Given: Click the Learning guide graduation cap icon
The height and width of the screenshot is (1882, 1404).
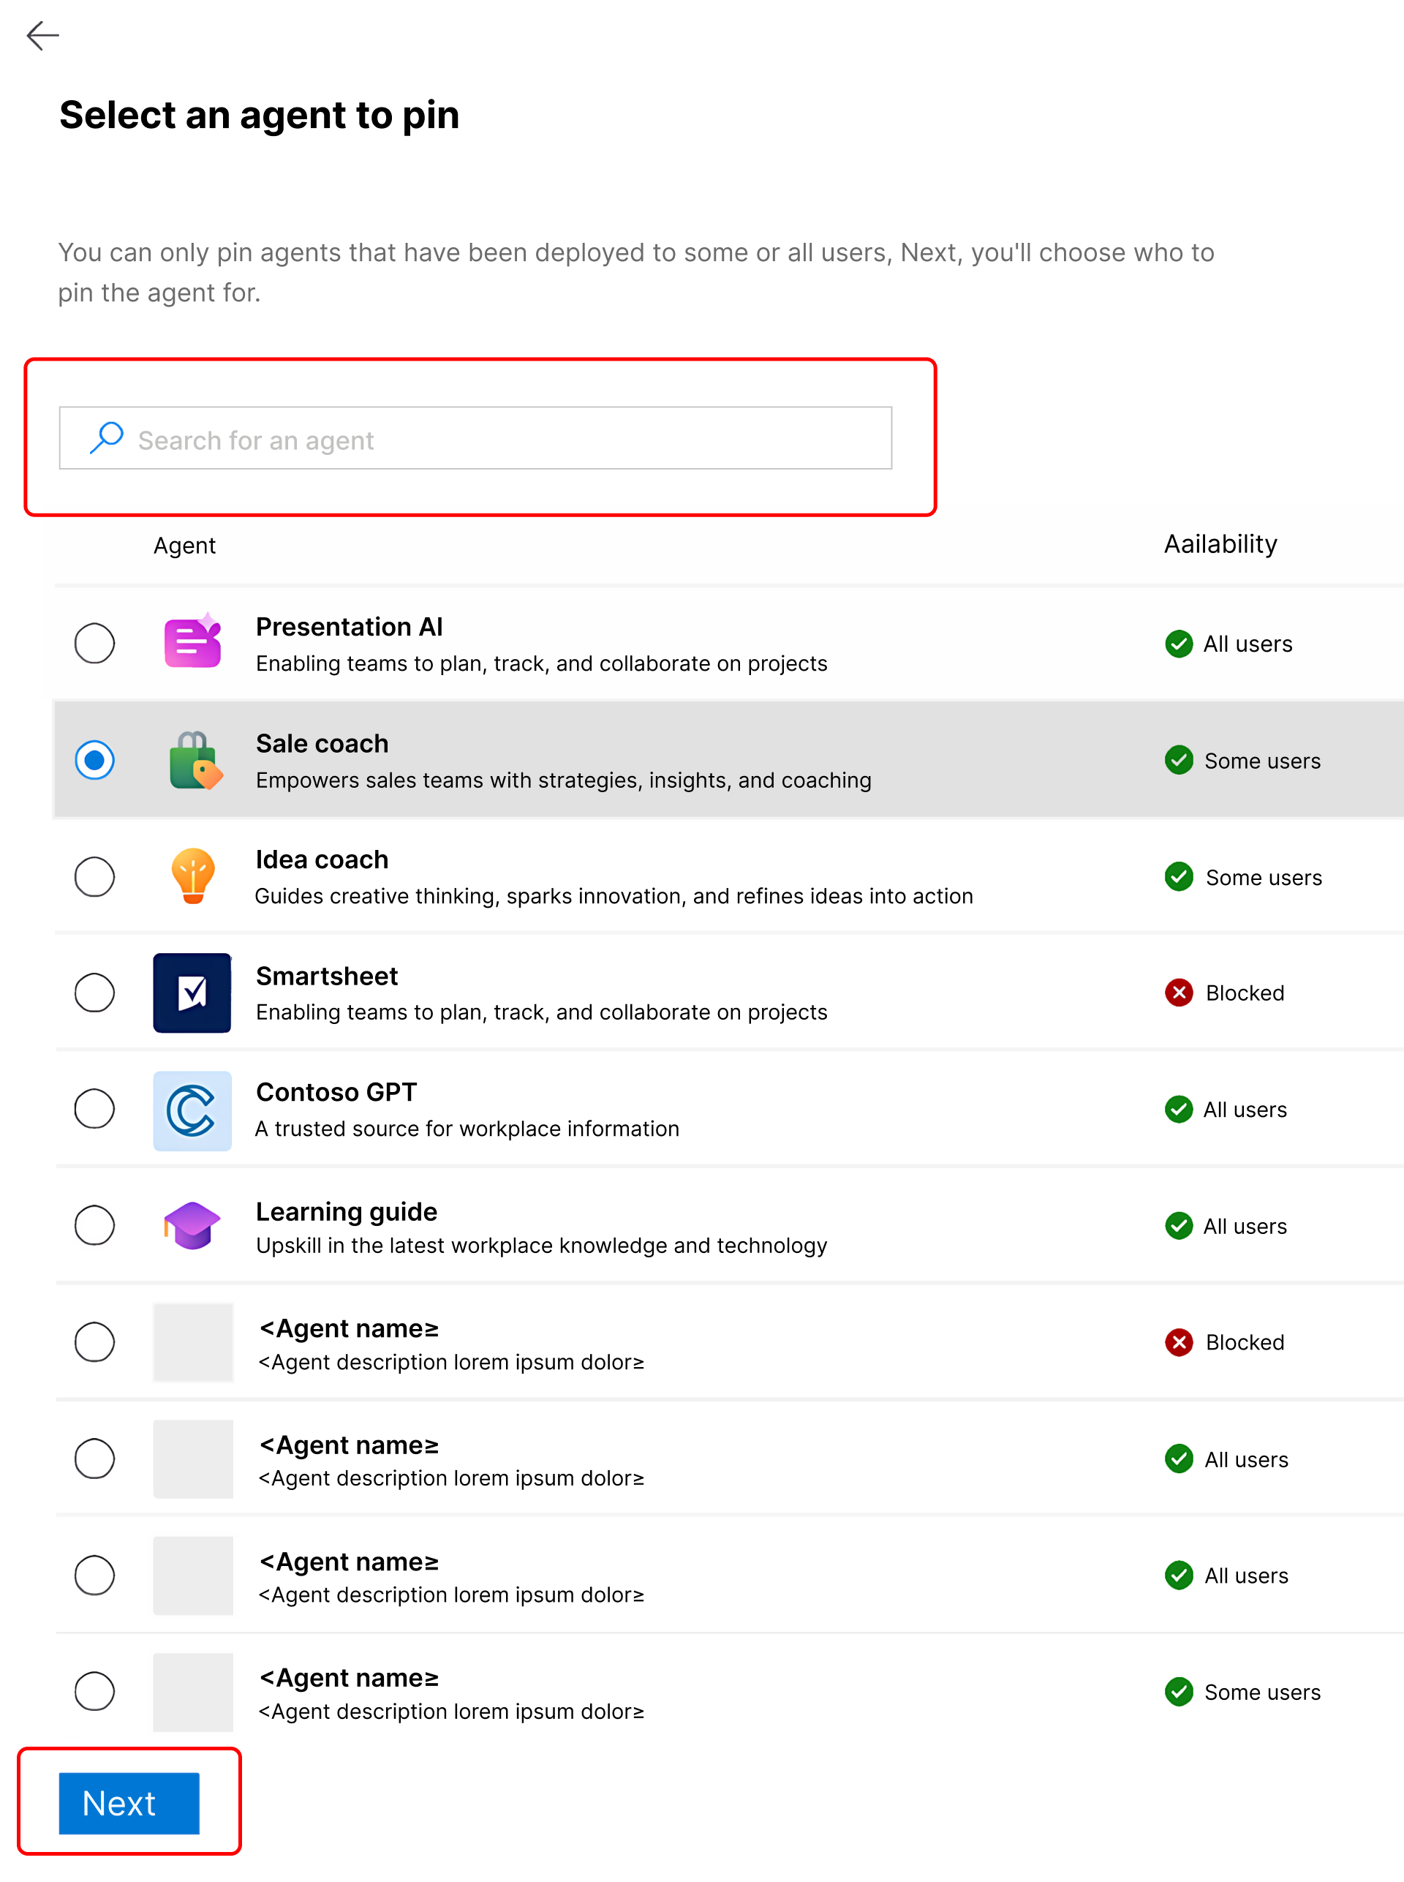Looking at the screenshot, I should coord(192,1225).
